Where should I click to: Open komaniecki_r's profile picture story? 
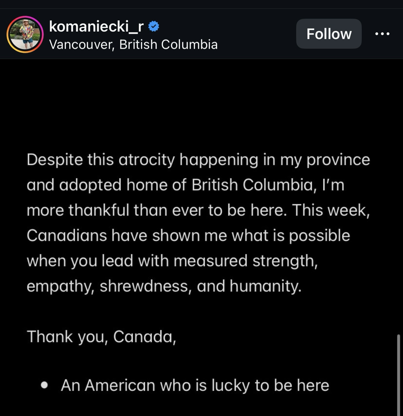[x=25, y=34]
